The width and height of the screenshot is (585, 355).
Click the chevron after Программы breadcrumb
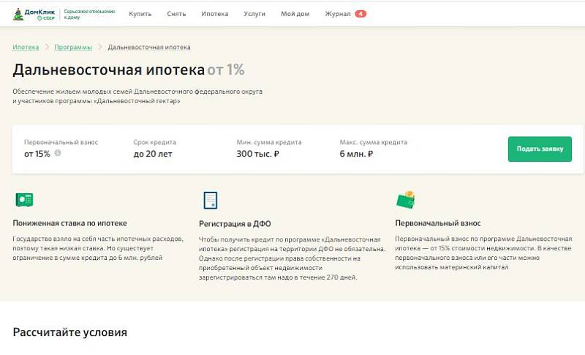click(100, 47)
